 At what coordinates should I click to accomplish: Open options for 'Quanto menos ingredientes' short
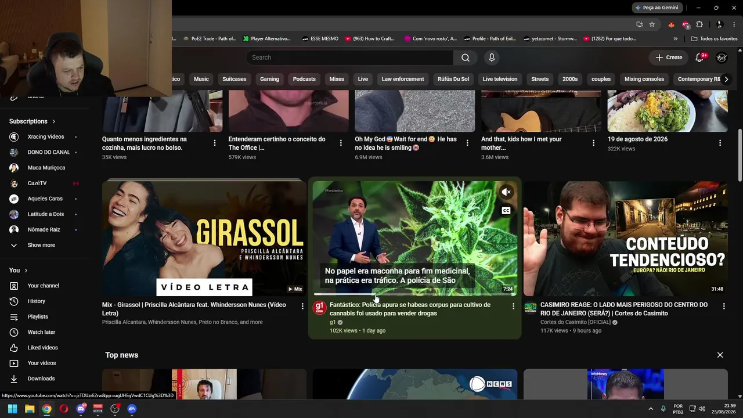tap(215, 143)
